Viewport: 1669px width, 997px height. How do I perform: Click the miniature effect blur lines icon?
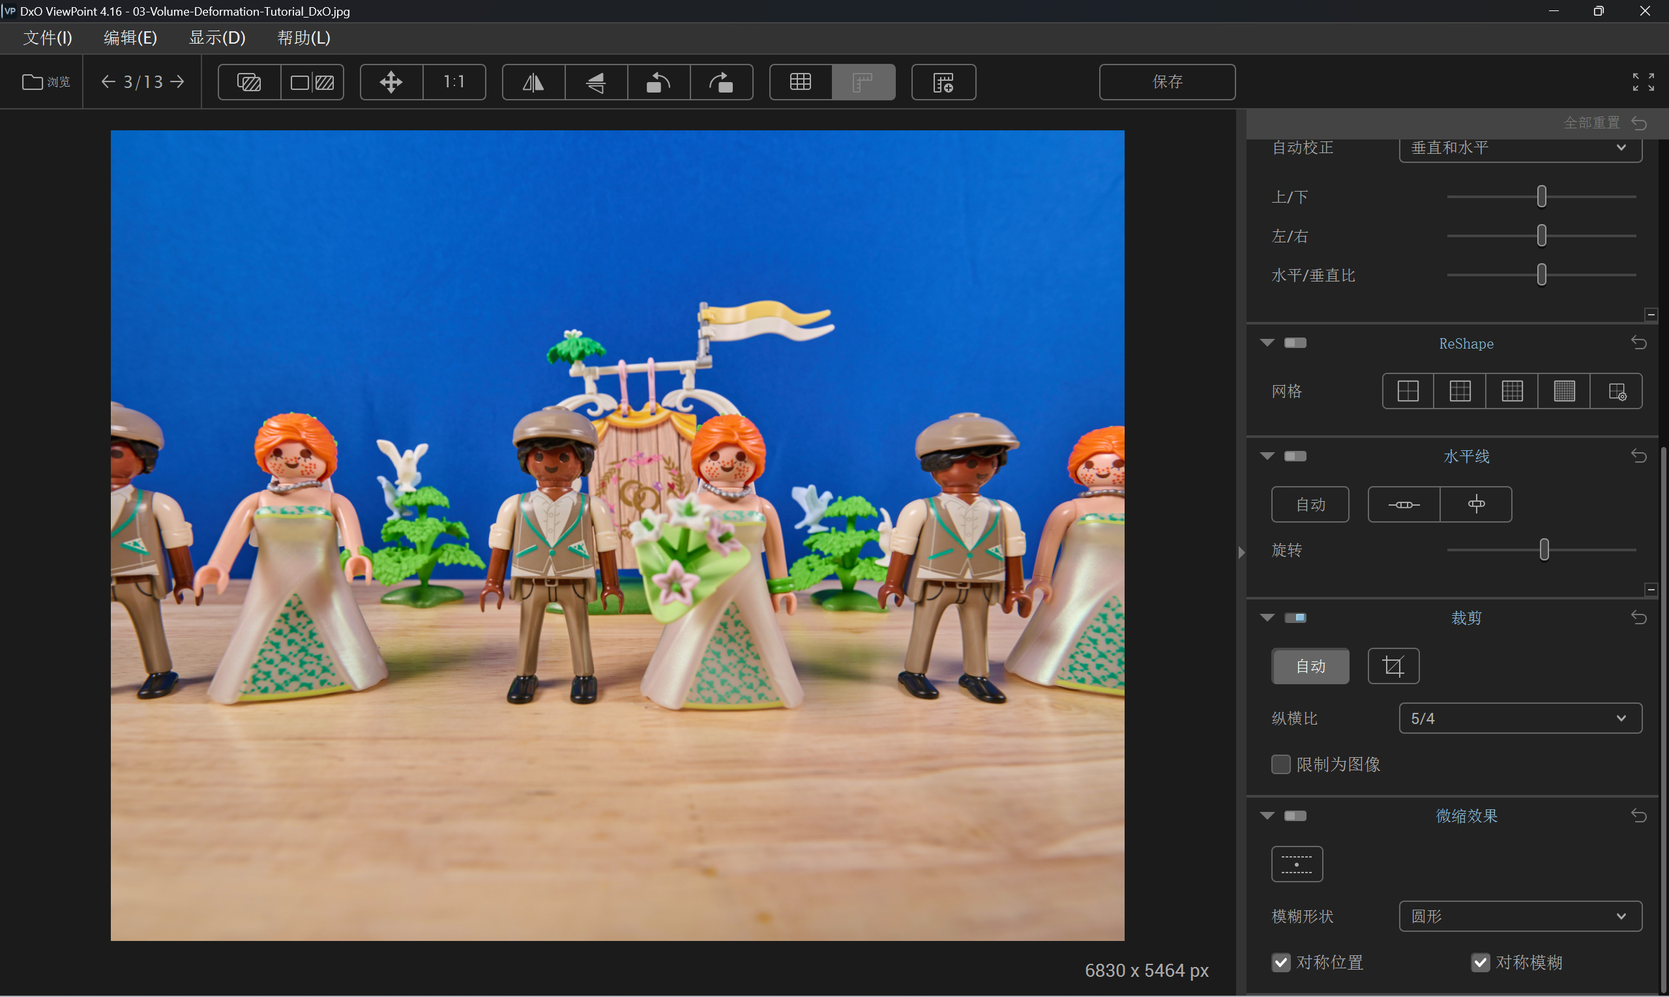[x=1296, y=863]
